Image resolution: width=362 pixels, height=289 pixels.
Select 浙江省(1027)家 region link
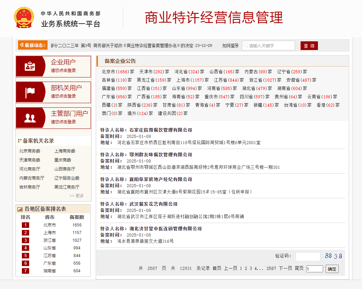(x=265, y=80)
